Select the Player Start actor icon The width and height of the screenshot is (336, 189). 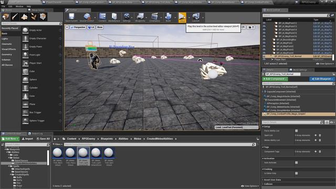coord(25,63)
